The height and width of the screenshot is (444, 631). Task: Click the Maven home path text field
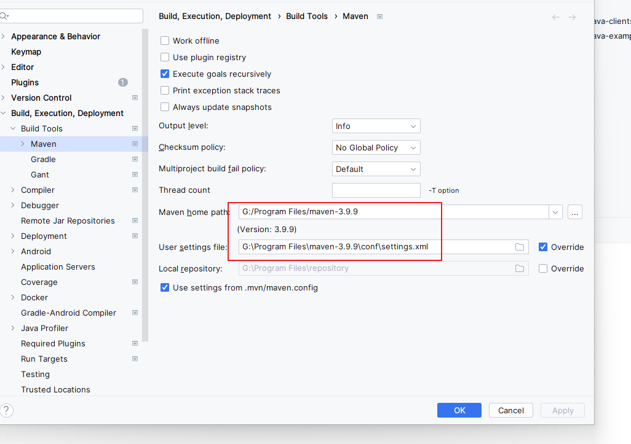tap(394, 212)
